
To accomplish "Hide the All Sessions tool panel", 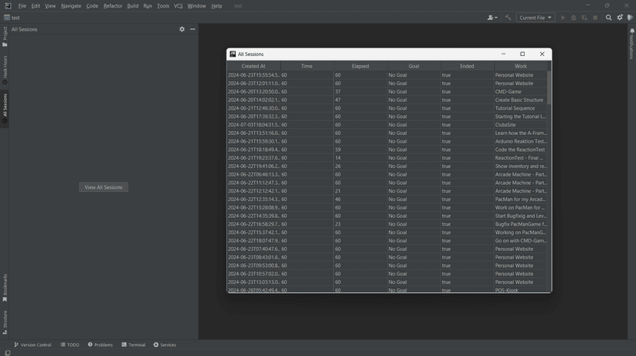I will point(193,29).
